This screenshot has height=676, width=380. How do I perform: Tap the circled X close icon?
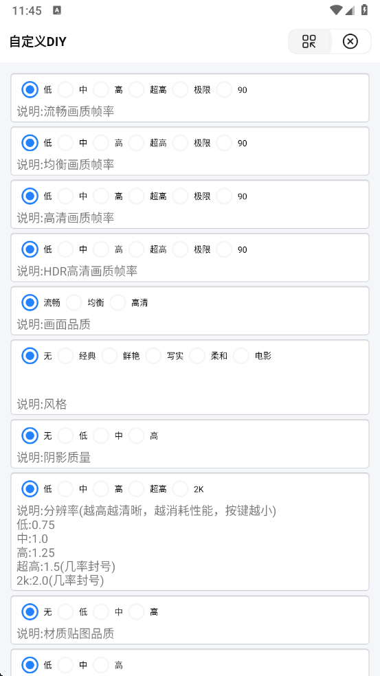click(350, 41)
